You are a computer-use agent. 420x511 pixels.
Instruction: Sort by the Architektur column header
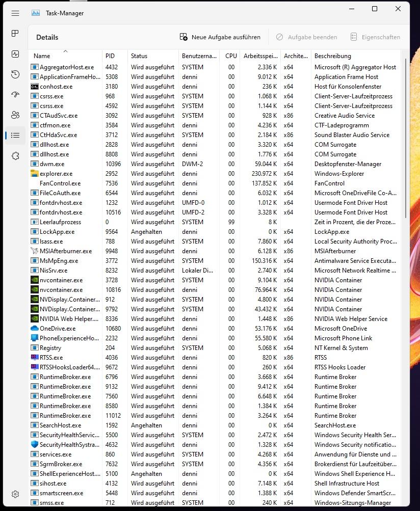(x=296, y=56)
